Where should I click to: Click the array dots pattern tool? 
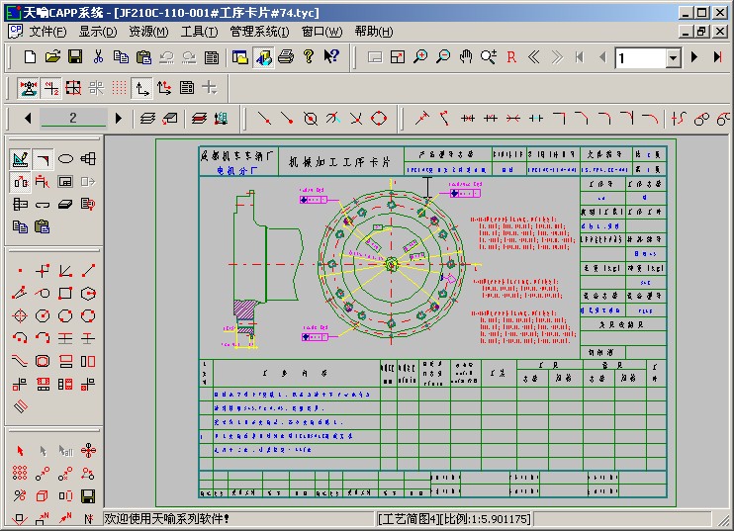20,473
